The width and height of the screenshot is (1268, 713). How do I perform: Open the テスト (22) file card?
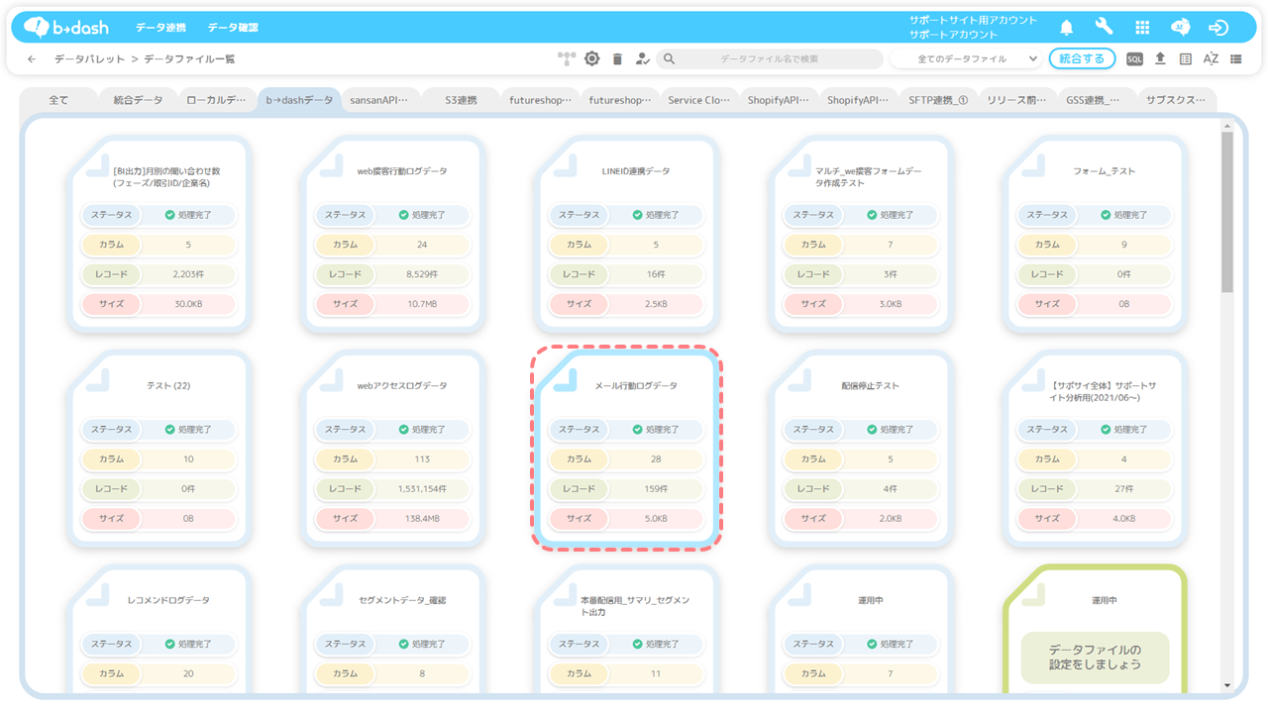[x=159, y=448]
